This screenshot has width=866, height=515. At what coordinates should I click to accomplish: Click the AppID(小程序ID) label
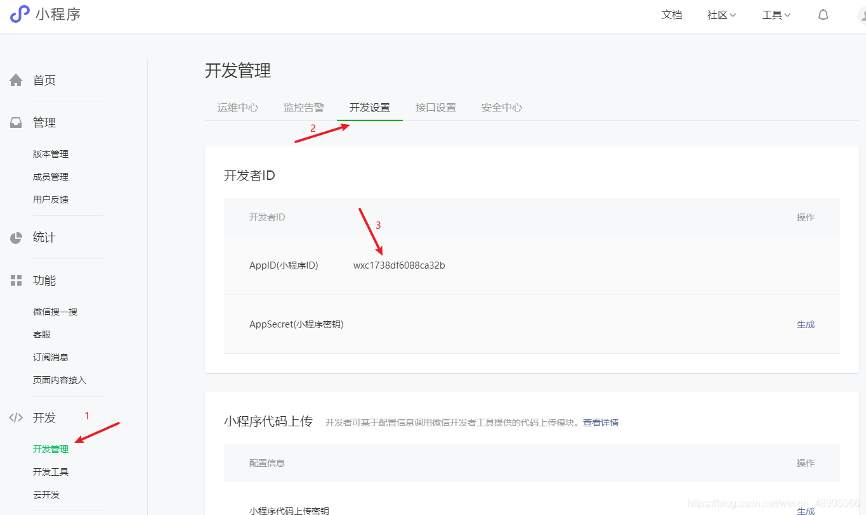coord(284,265)
